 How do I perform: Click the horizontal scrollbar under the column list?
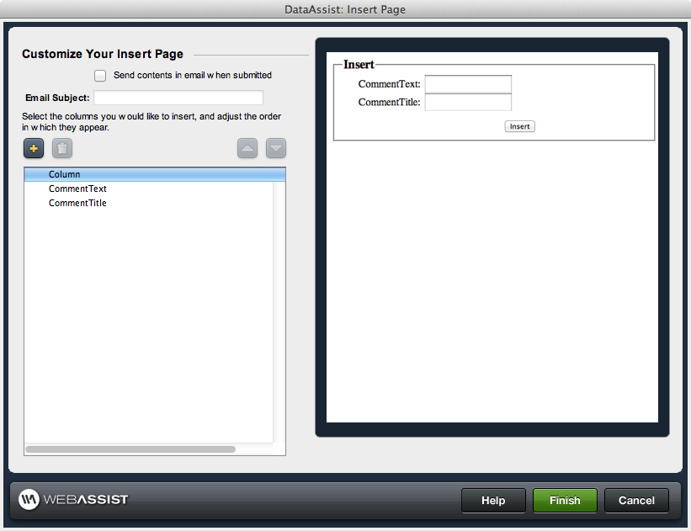click(130, 449)
